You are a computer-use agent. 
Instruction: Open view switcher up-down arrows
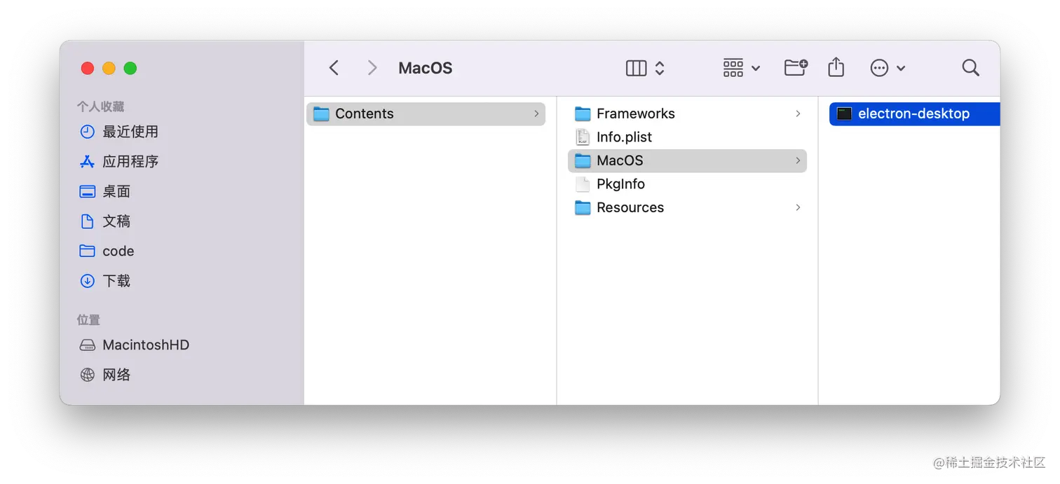(x=660, y=68)
